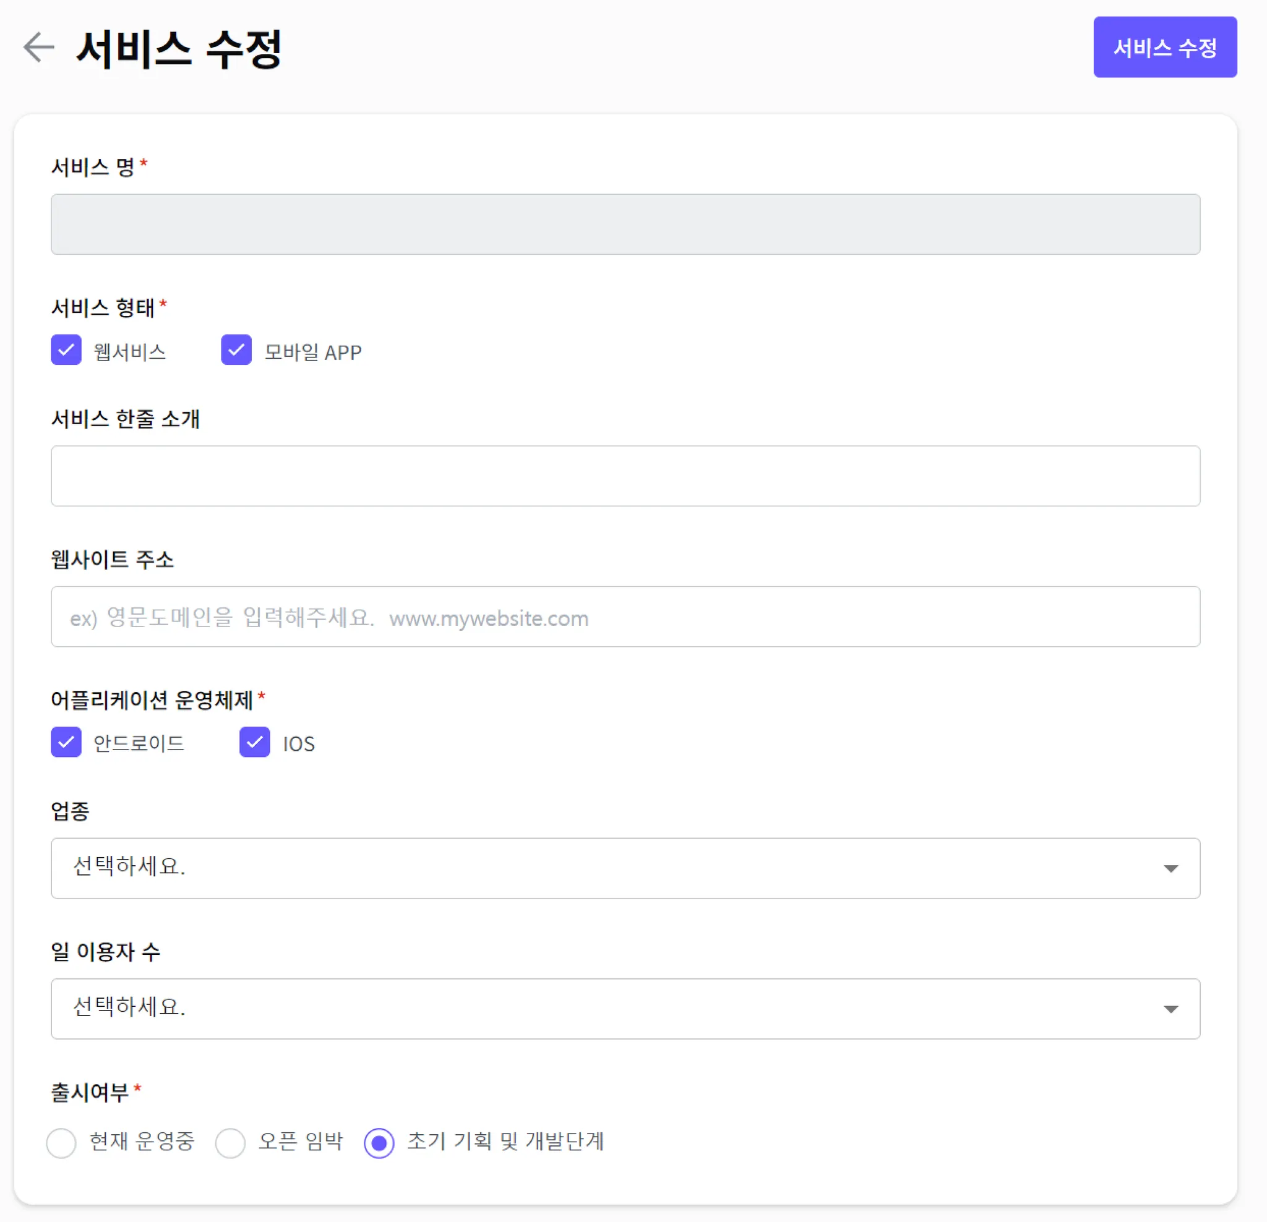Click the 오픈 임박 label text
The width and height of the screenshot is (1267, 1222).
(301, 1141)
